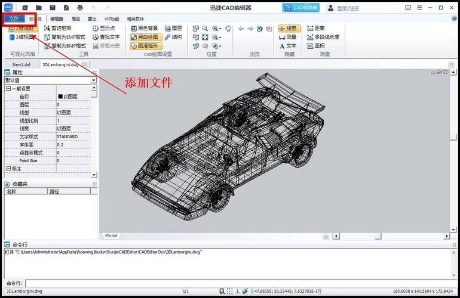Toggle 圆滑弧形 smooth arcs
This screenshot has width=460, height=298.
(146, 46)
